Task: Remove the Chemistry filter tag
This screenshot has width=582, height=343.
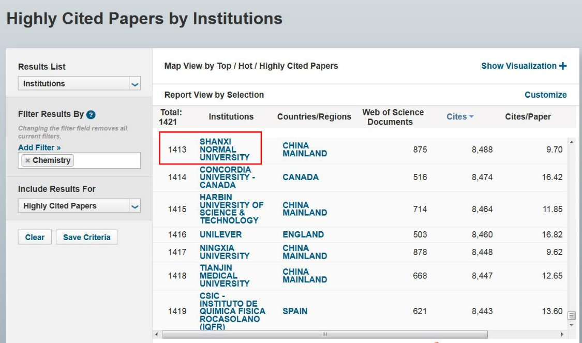Action: [27, 161]
